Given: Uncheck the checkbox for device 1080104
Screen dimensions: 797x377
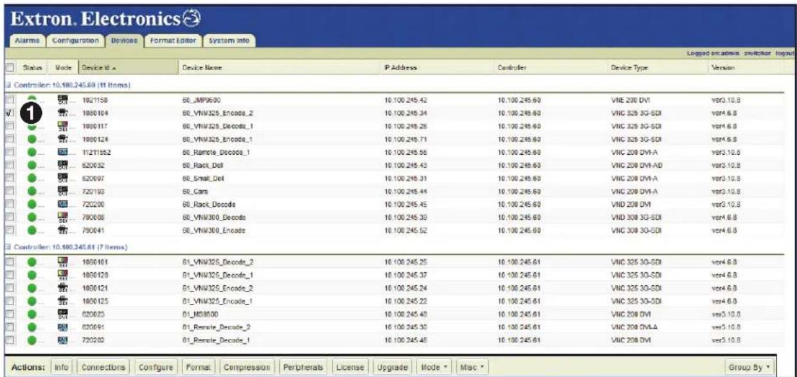Looking at the screenshot, I should click(9, 113).
